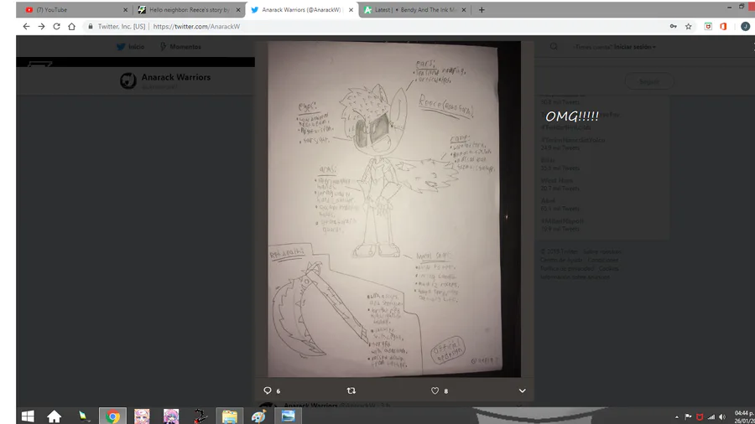This screenshot has width=755, height=424.
Task: Open the photo viewer taskbar icon
Action: tap(288, 416)
